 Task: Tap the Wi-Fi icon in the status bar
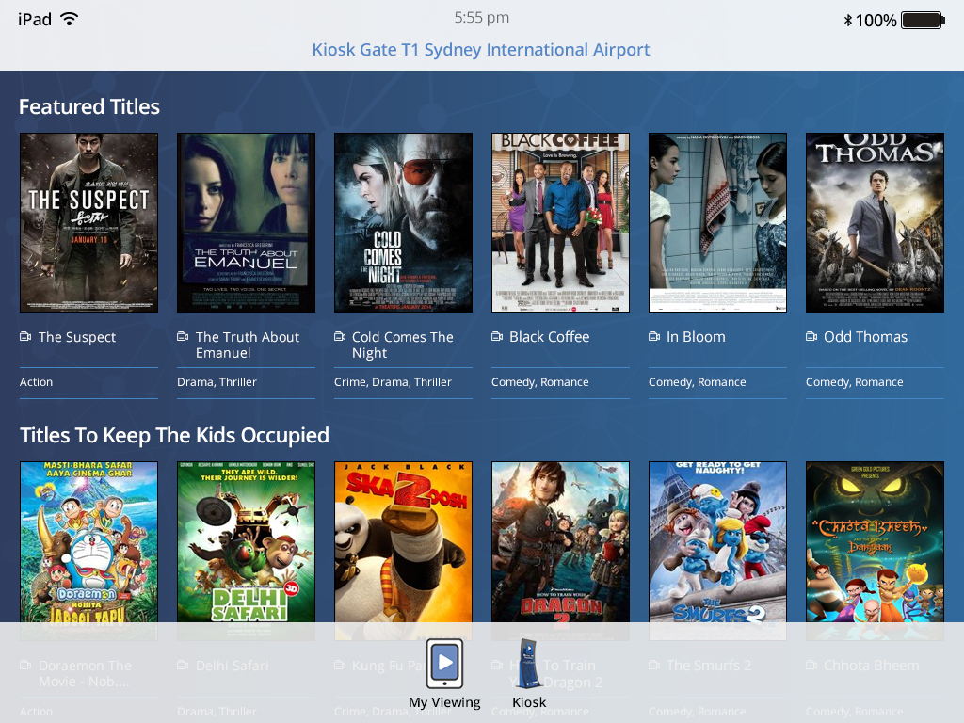[70, 19]
